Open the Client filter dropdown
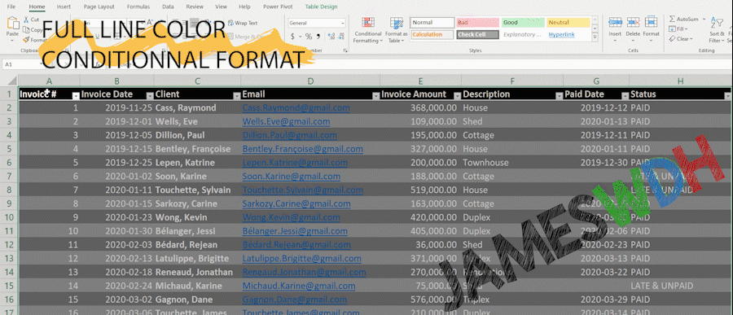 pos(236,96)
